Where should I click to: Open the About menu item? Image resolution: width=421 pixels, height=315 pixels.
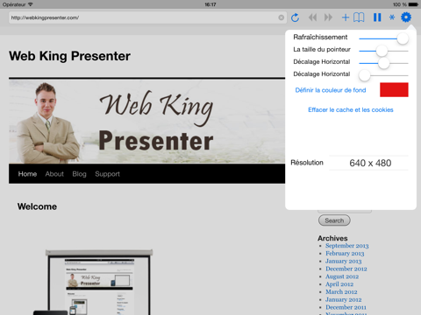point(54,174)
